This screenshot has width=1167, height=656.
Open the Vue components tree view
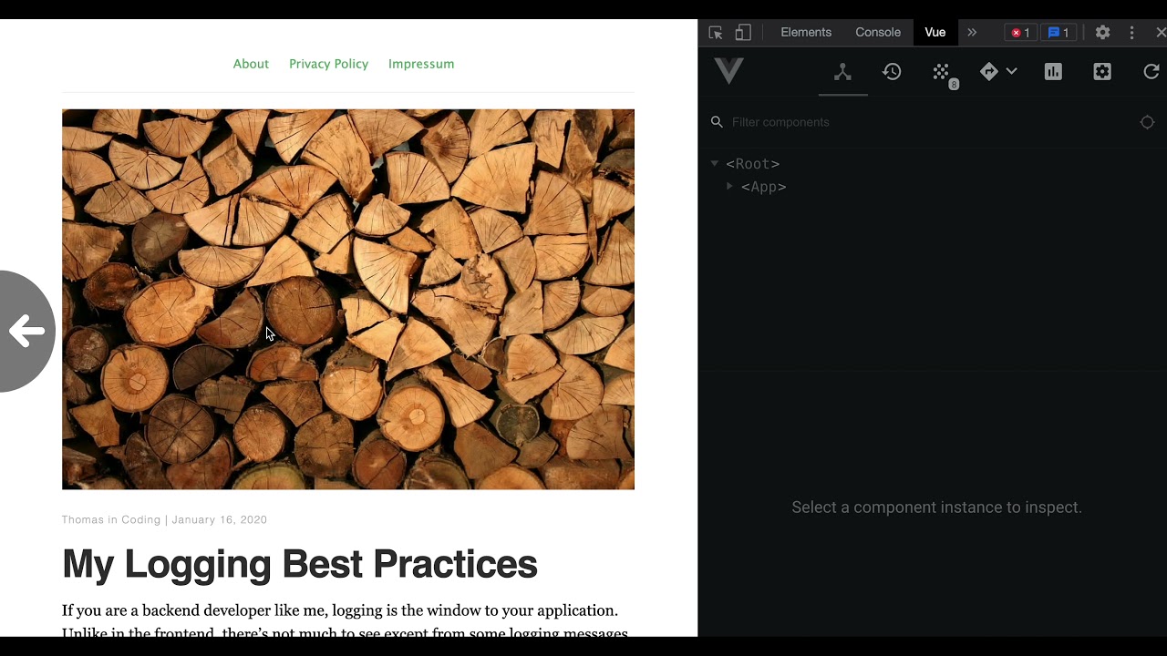click(842, 72)
